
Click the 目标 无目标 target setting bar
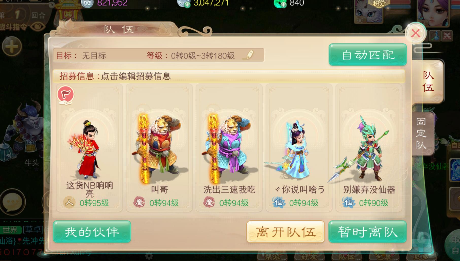pos(159,55)
